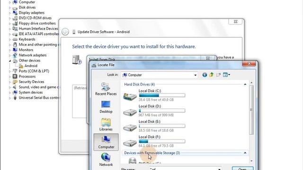Click Monitors icon in Device Manager
This screenshot has height=170, width=303.
[15, 50]
